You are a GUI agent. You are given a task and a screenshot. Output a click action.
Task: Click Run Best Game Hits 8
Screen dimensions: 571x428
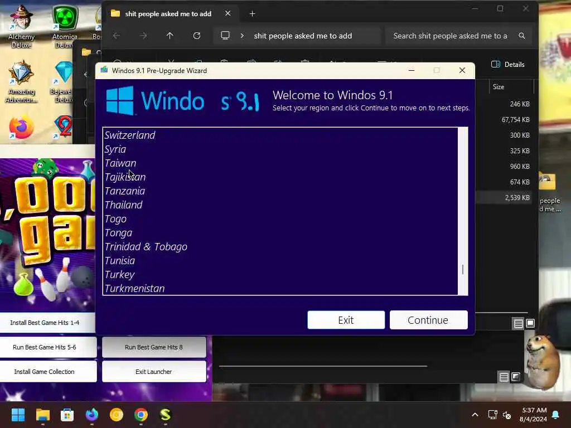[x=154, y=347]
